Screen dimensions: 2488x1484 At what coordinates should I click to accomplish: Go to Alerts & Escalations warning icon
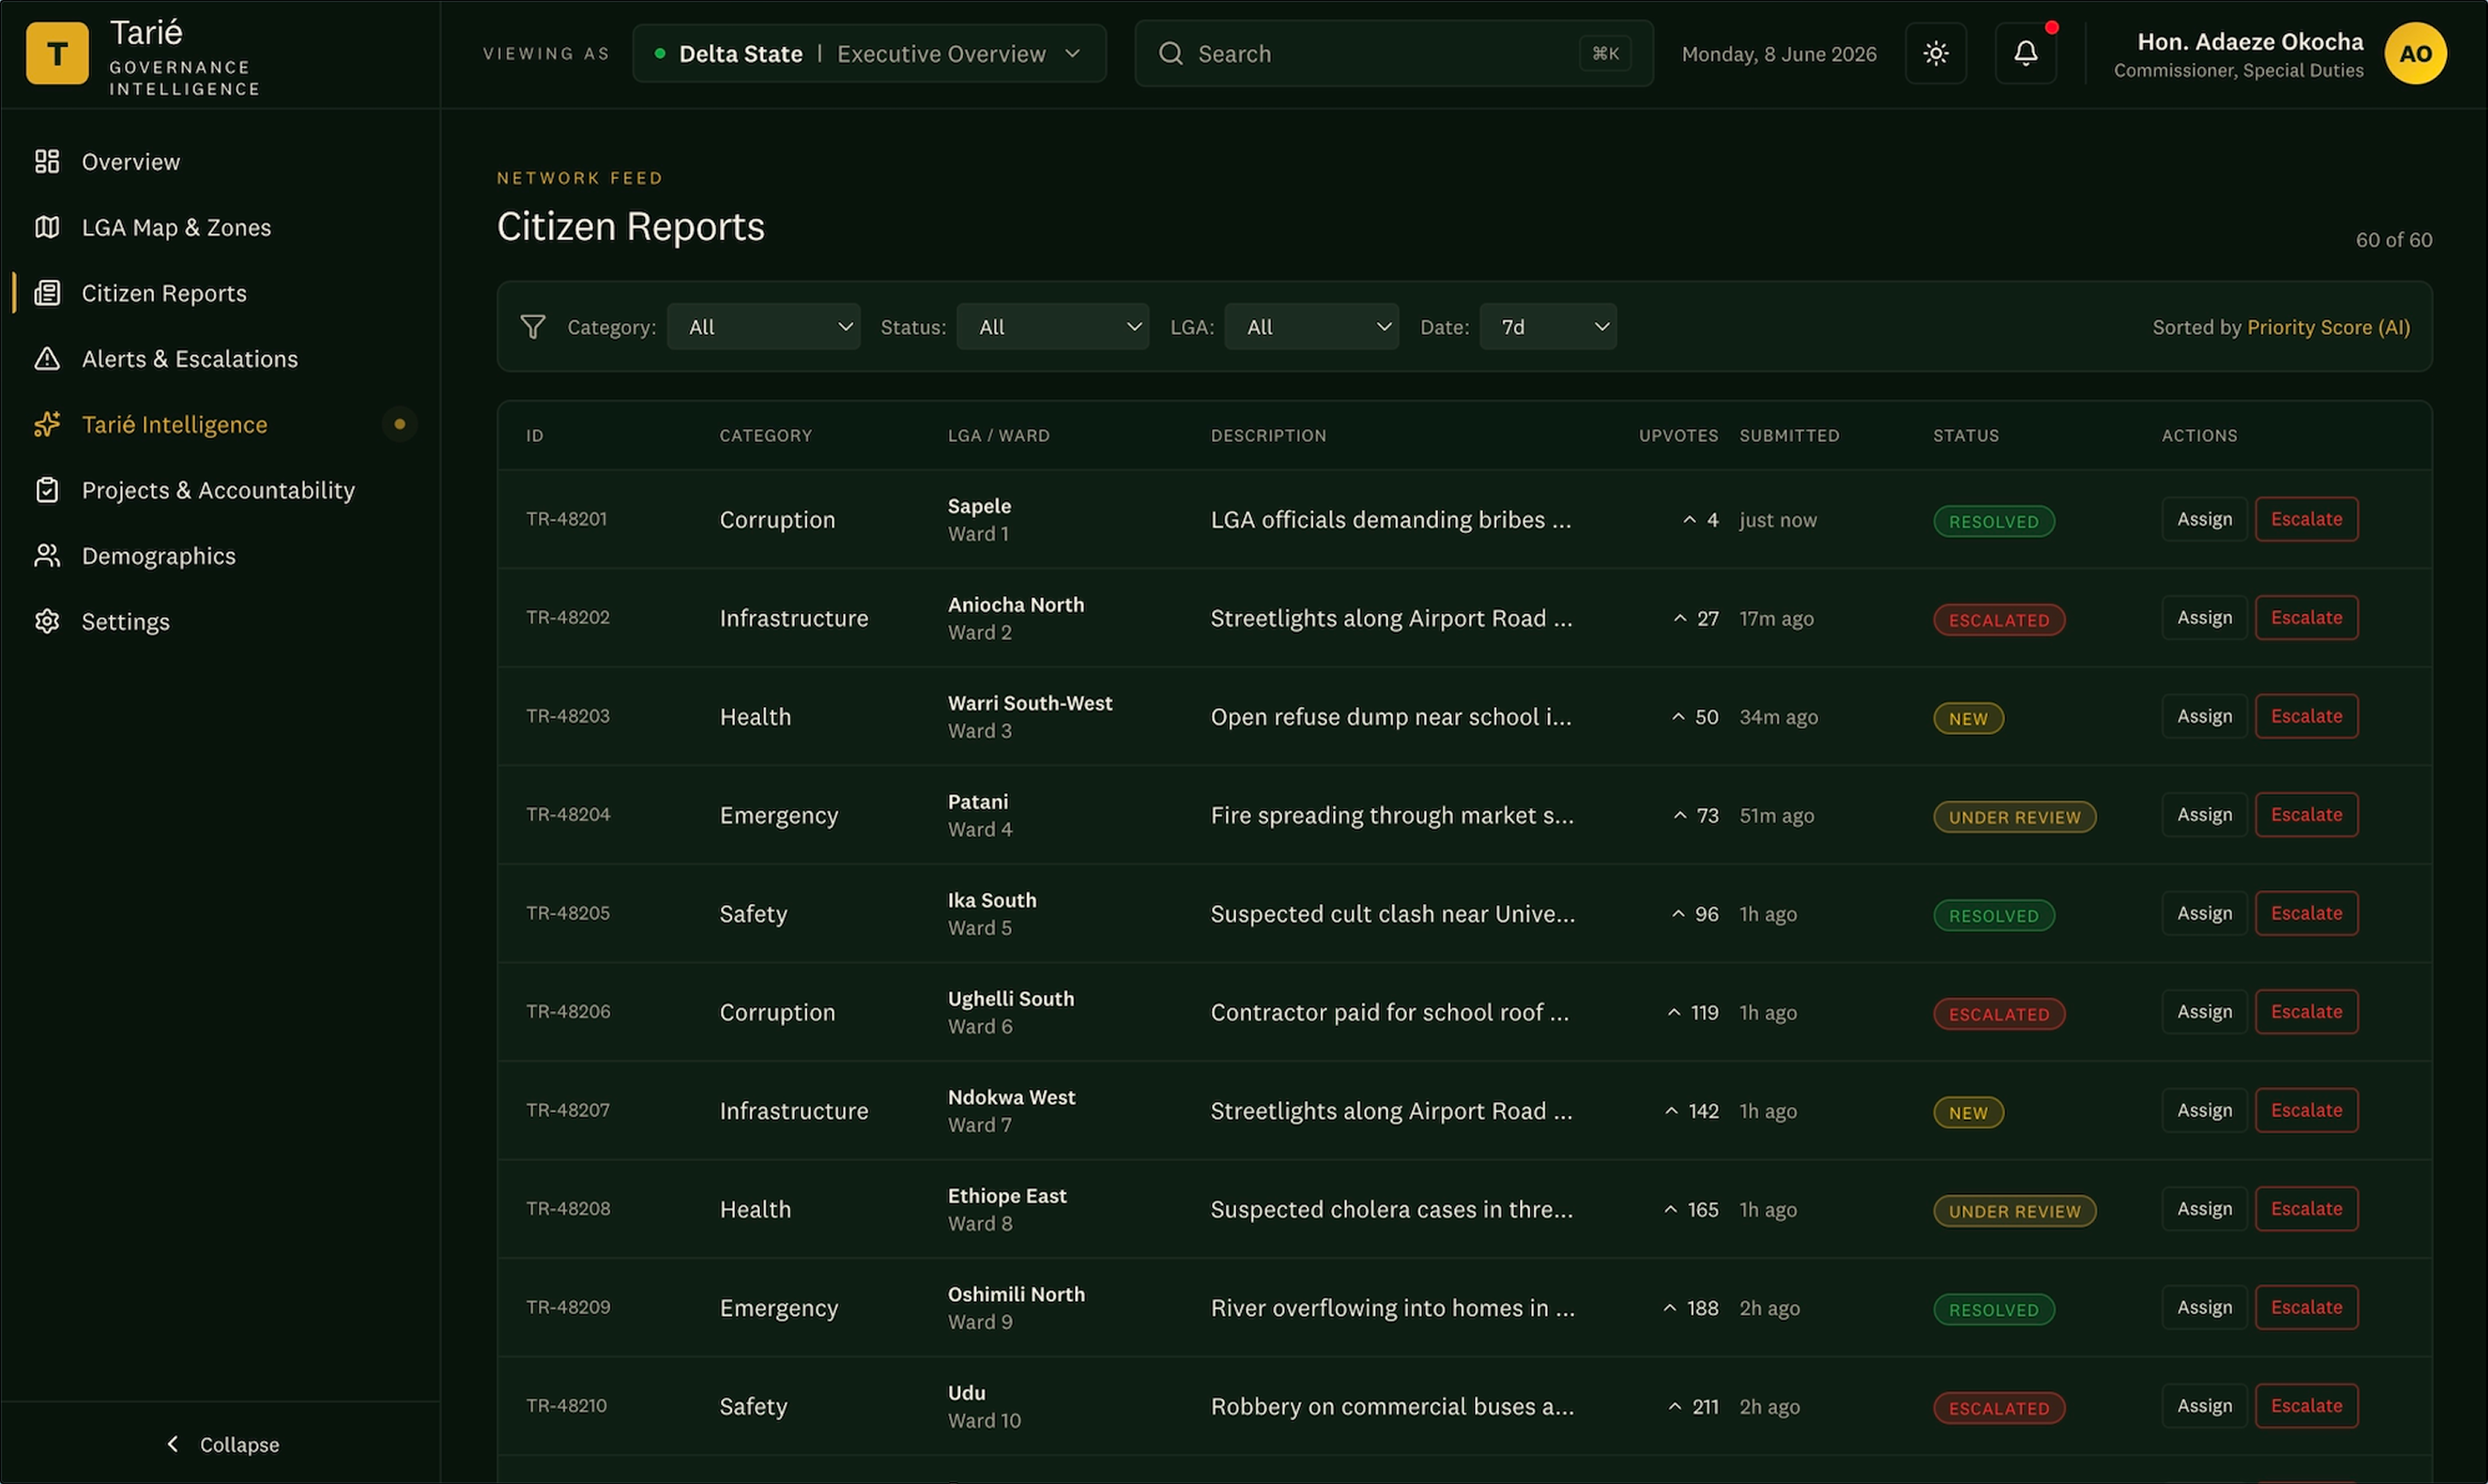[x=47, y=359]
